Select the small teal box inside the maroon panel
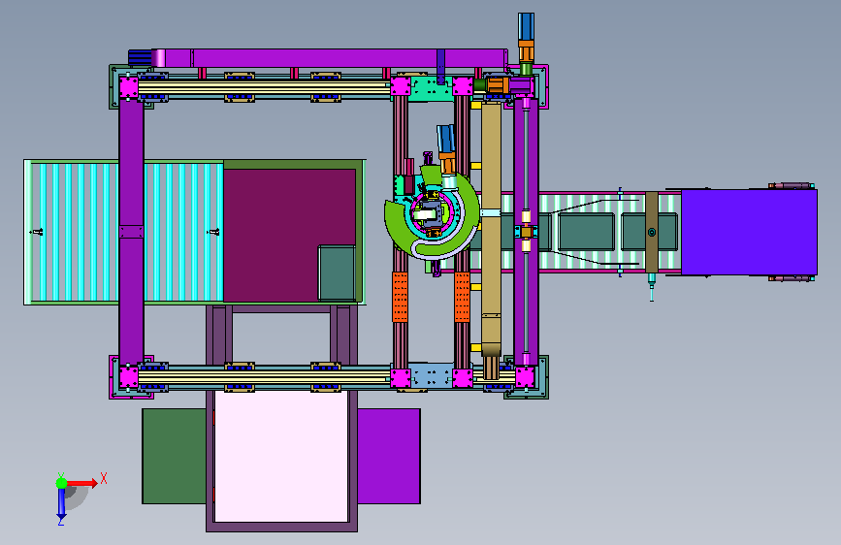The height and width of the screenshot is (545, 841). (337, 272)
